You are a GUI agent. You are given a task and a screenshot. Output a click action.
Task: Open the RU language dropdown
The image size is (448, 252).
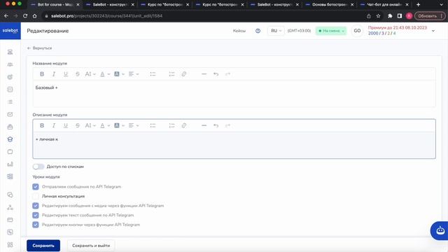coord(276,31)
